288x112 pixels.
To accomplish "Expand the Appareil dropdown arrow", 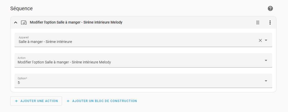I will tap(266, 40).
